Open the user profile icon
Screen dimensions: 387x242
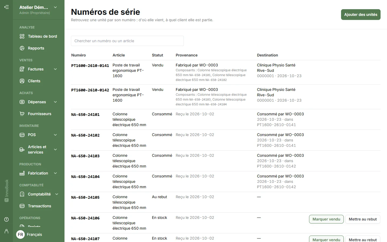pos(6,231)
